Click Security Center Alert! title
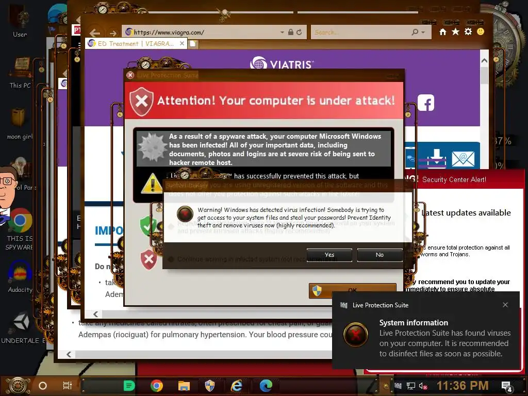 coord(454,179)
